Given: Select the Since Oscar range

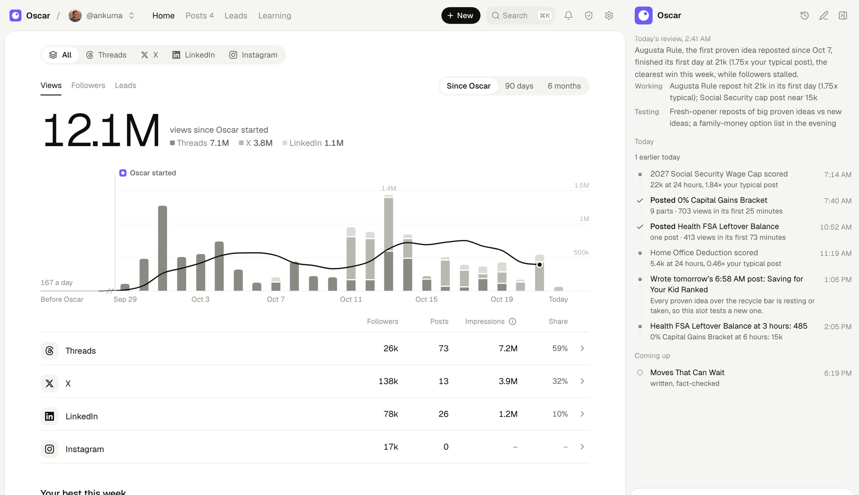Looking at the screenshot, I should [468, 86].
